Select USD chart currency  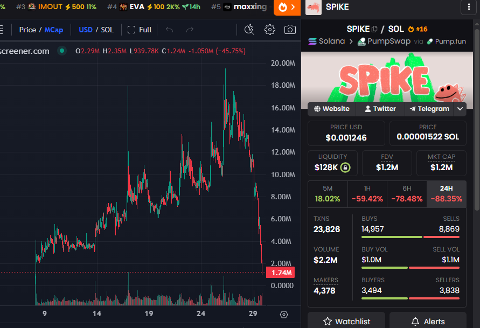pyautogui.click(x=86, y=30)
